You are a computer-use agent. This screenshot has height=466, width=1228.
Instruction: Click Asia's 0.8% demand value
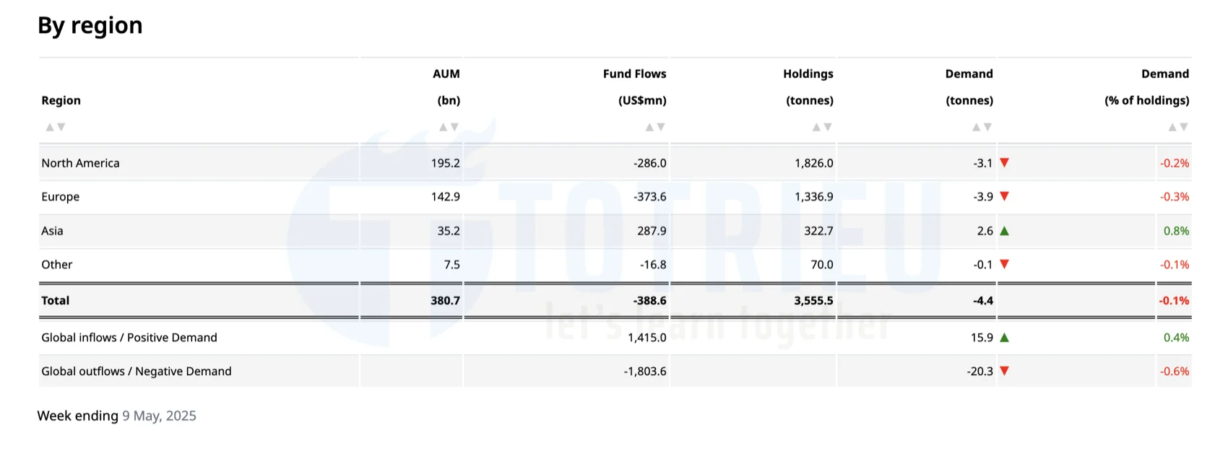1176,231
